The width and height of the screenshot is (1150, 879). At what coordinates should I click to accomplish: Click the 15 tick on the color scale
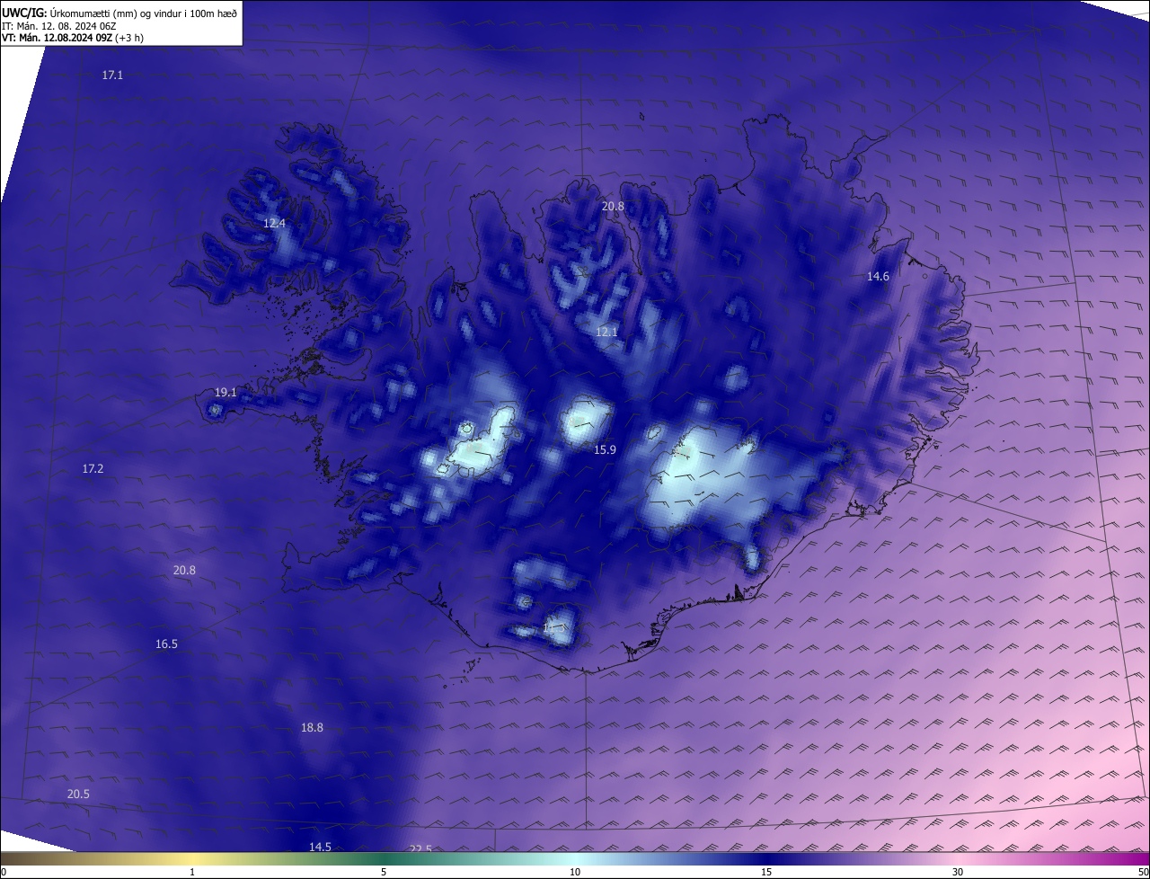pos(766,872)
